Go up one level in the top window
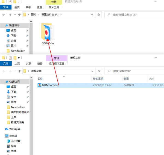This screenshot has width=164, height=155. point(19,15)
